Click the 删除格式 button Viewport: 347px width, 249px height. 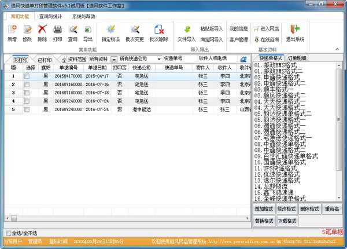[x=309, y=208]
